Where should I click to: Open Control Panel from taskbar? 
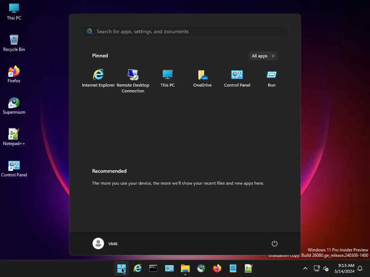(x=169, y=268)
